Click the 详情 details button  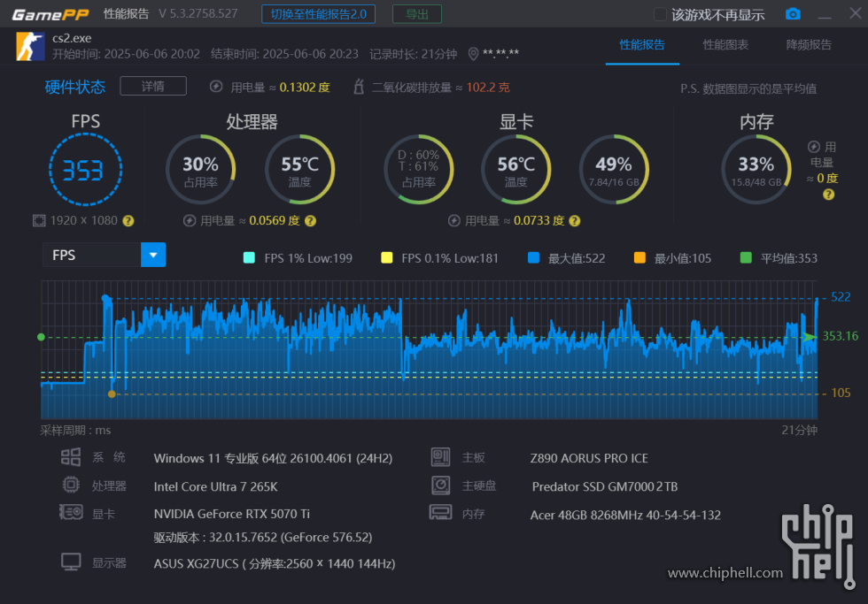[x=152, y=86]
